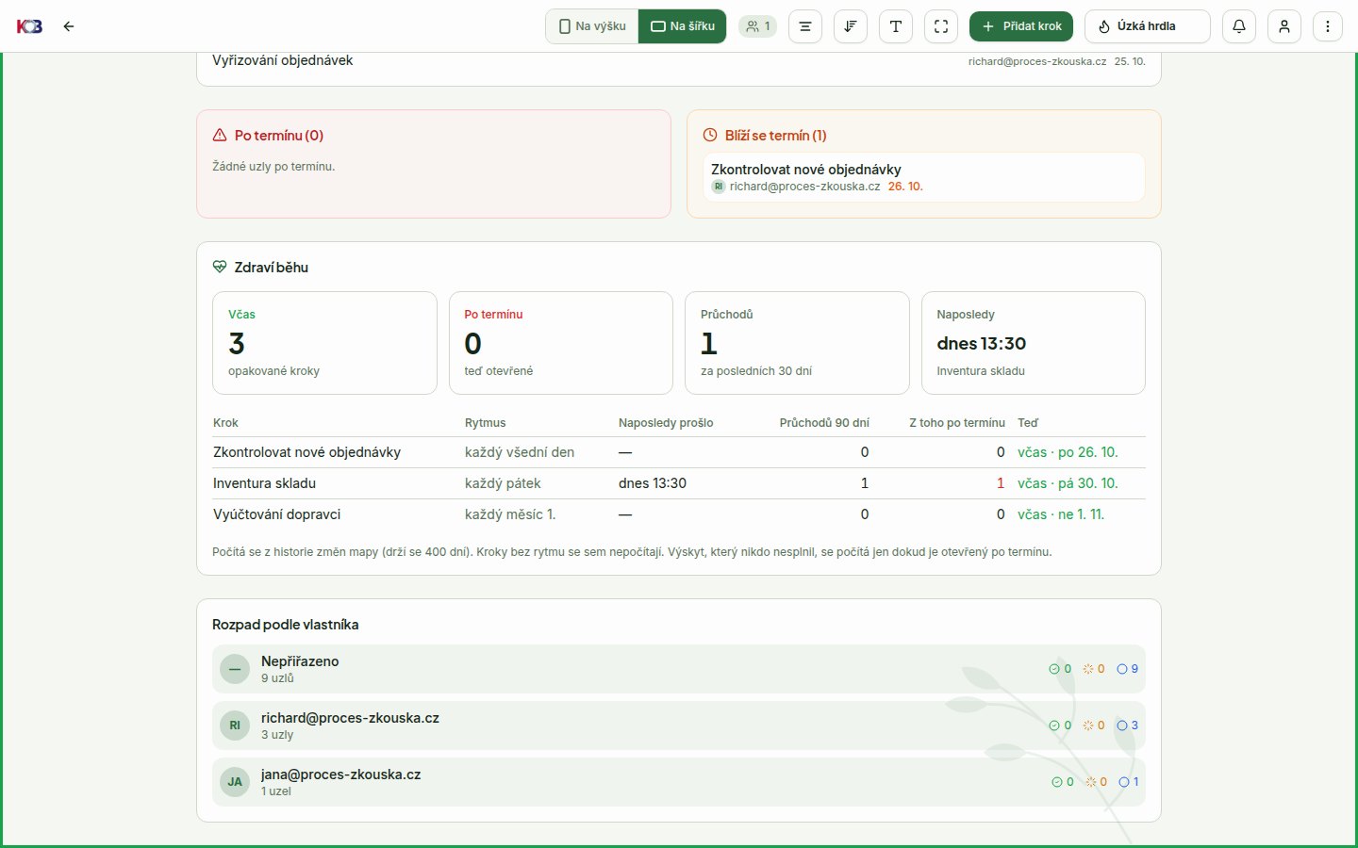Image resolution: width=1358 pixels, height=848 pixels.
Task: Click the 'dnes 13:30' last-run cell
Action: [x=653, y=483]
